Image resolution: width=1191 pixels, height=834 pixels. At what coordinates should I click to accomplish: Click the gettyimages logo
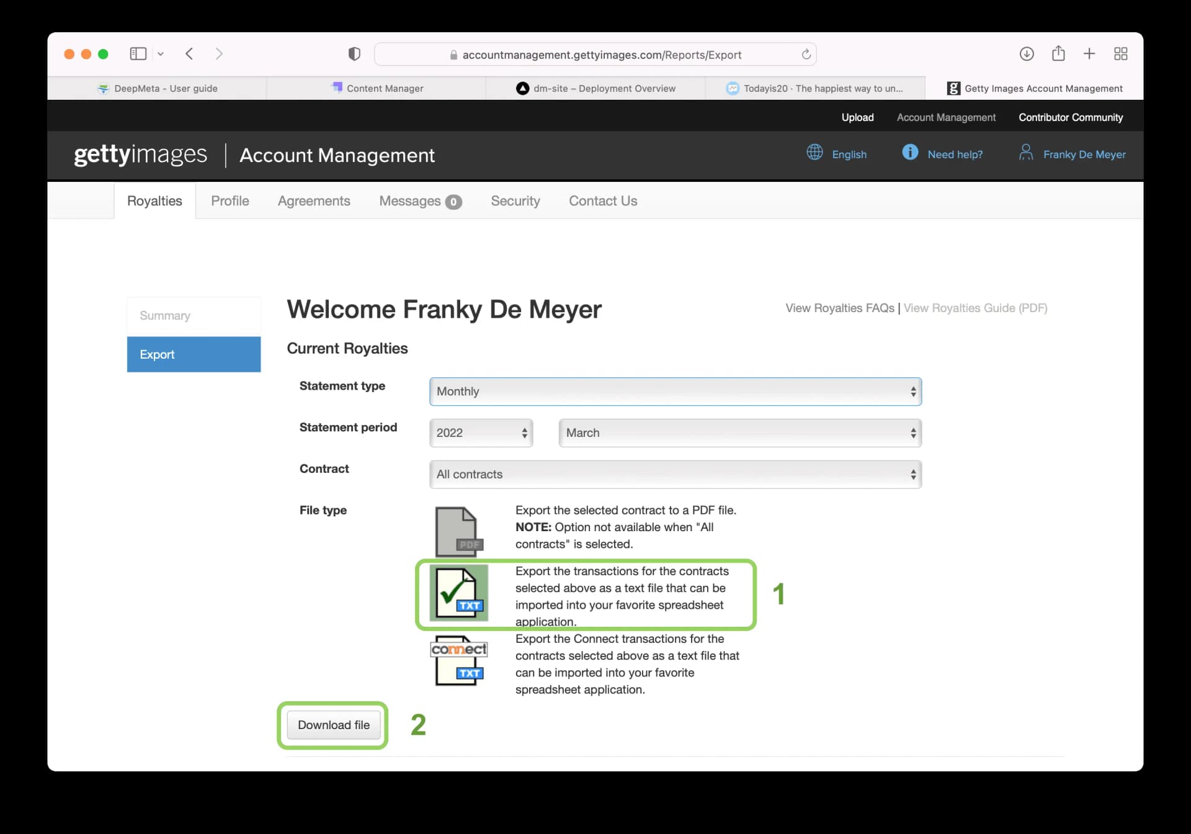[x=140, y=155]
